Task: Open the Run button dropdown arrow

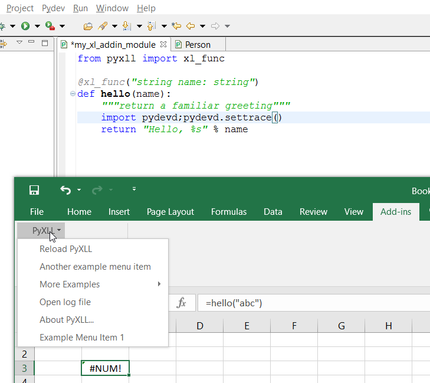Action: (x=37, y=26)
